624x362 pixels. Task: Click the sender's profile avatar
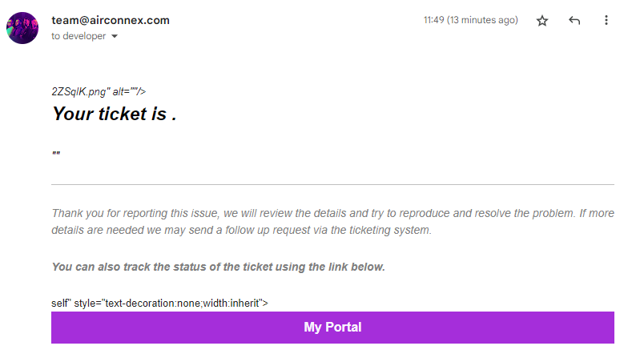tap(22, 28)
